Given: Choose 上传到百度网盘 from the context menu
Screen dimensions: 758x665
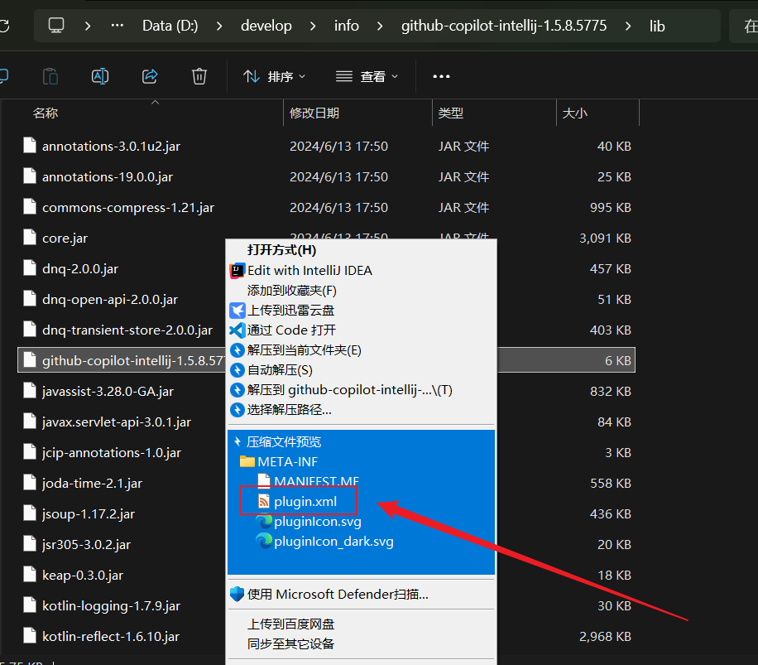Looking at the screenshot, I should point(291,624).
